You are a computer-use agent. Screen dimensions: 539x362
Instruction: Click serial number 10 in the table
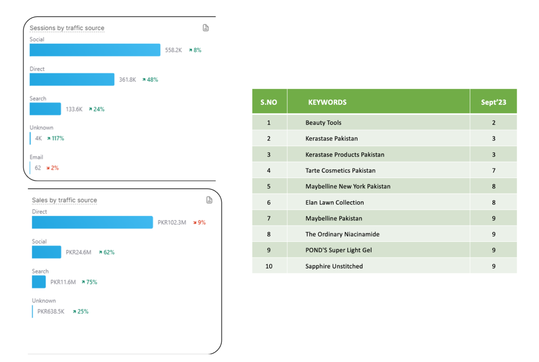[269, 266]
